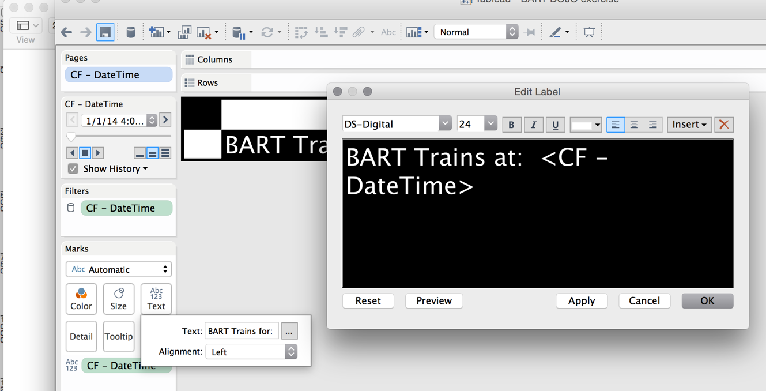
Task: Click the Detail marks card button
Action: click(x=81, y=336)
